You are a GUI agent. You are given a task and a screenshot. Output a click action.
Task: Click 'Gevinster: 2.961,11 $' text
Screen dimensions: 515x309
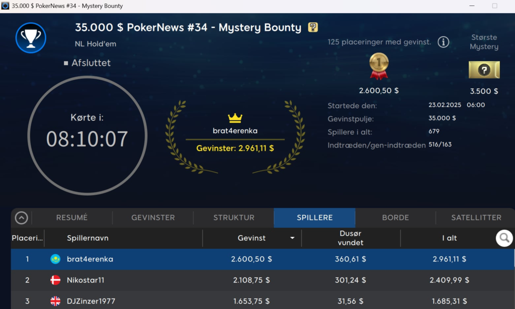(x=235, y=148)
